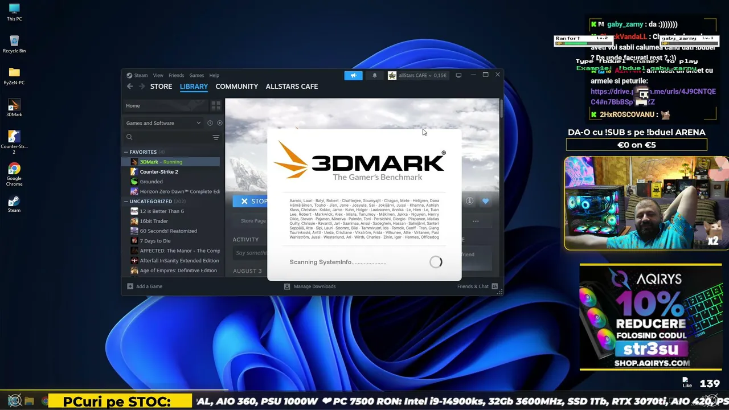The image size is (729, 410).
Task: Click the blue megaphone announcements button
Action: coord(353,75)
